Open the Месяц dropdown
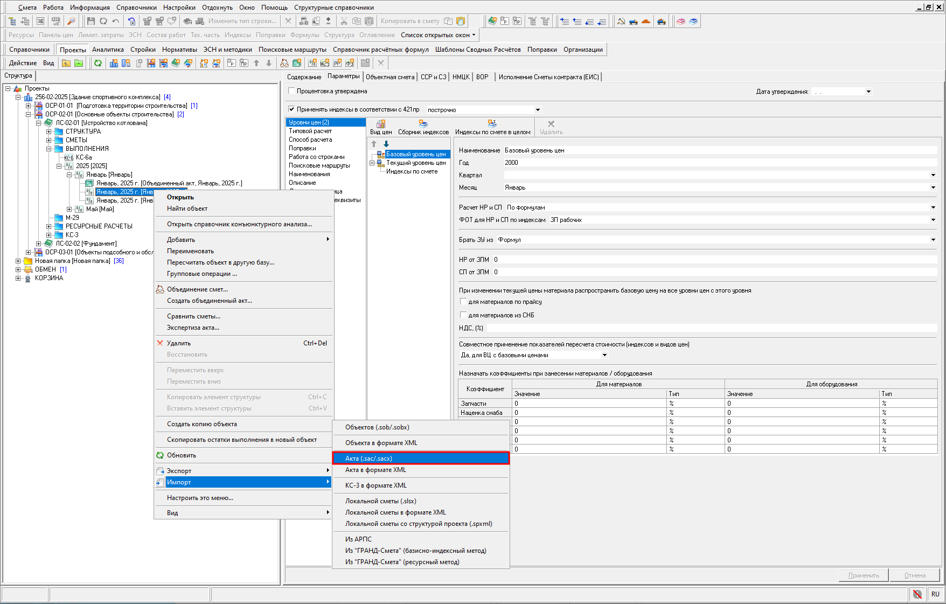The width and height of the screenshot is (946, 604). (x=933, y=188)
